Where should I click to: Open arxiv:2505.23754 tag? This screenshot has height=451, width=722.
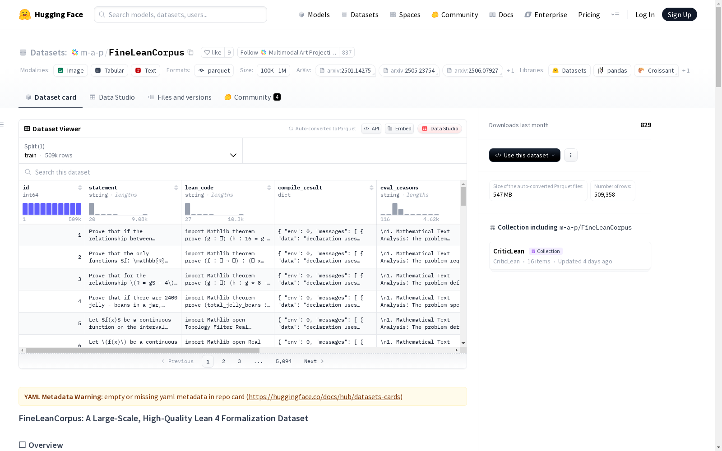pos(409,70)
